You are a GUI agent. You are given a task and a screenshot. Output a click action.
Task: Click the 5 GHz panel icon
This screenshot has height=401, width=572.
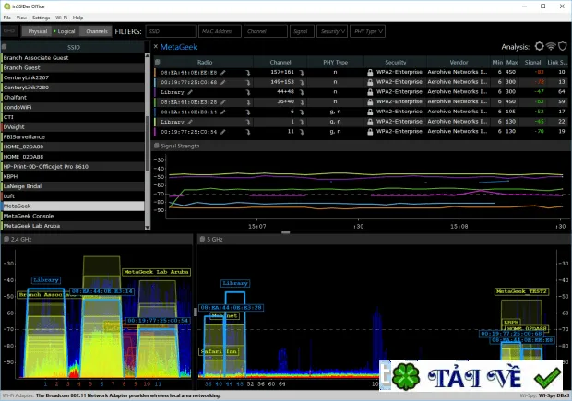click(202, 239)
